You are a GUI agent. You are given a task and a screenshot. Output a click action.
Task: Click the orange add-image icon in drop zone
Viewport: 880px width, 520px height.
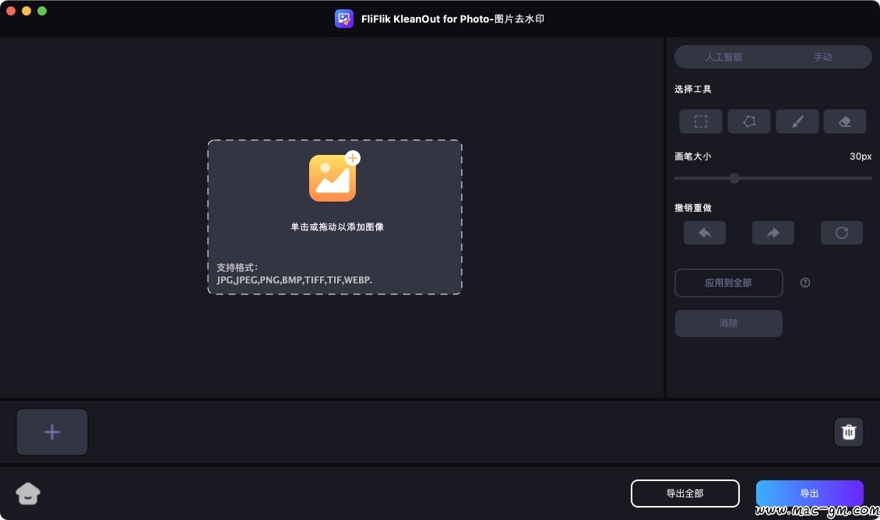coord(333,177)
